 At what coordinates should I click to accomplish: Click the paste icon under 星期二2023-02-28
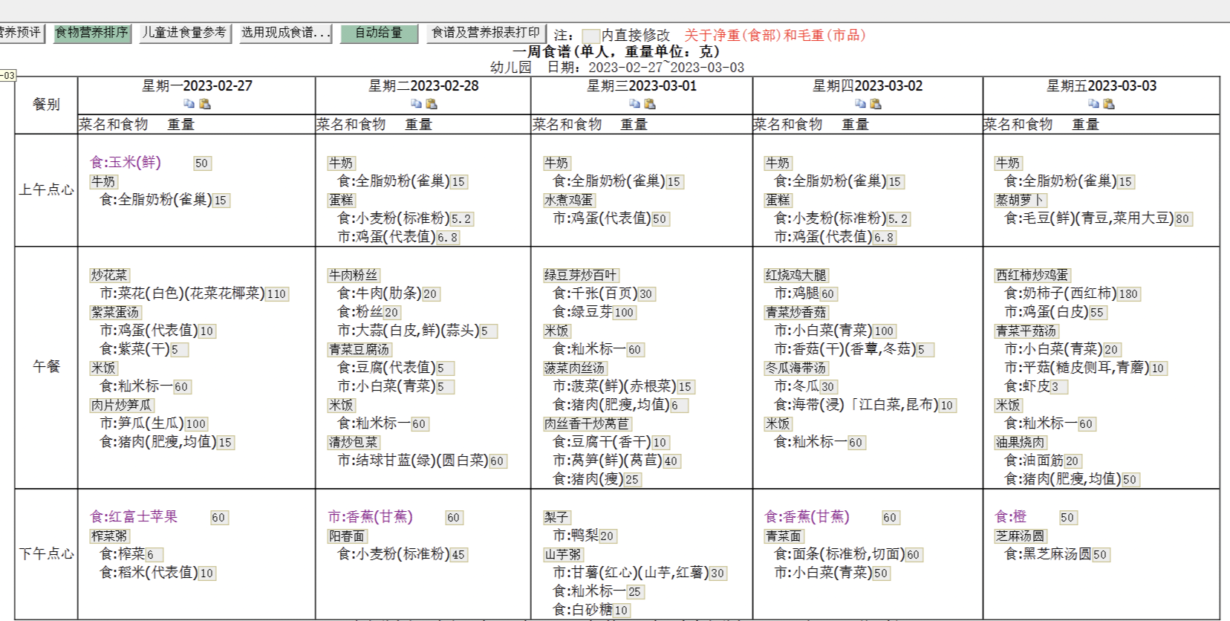click(x=432, y=104)
